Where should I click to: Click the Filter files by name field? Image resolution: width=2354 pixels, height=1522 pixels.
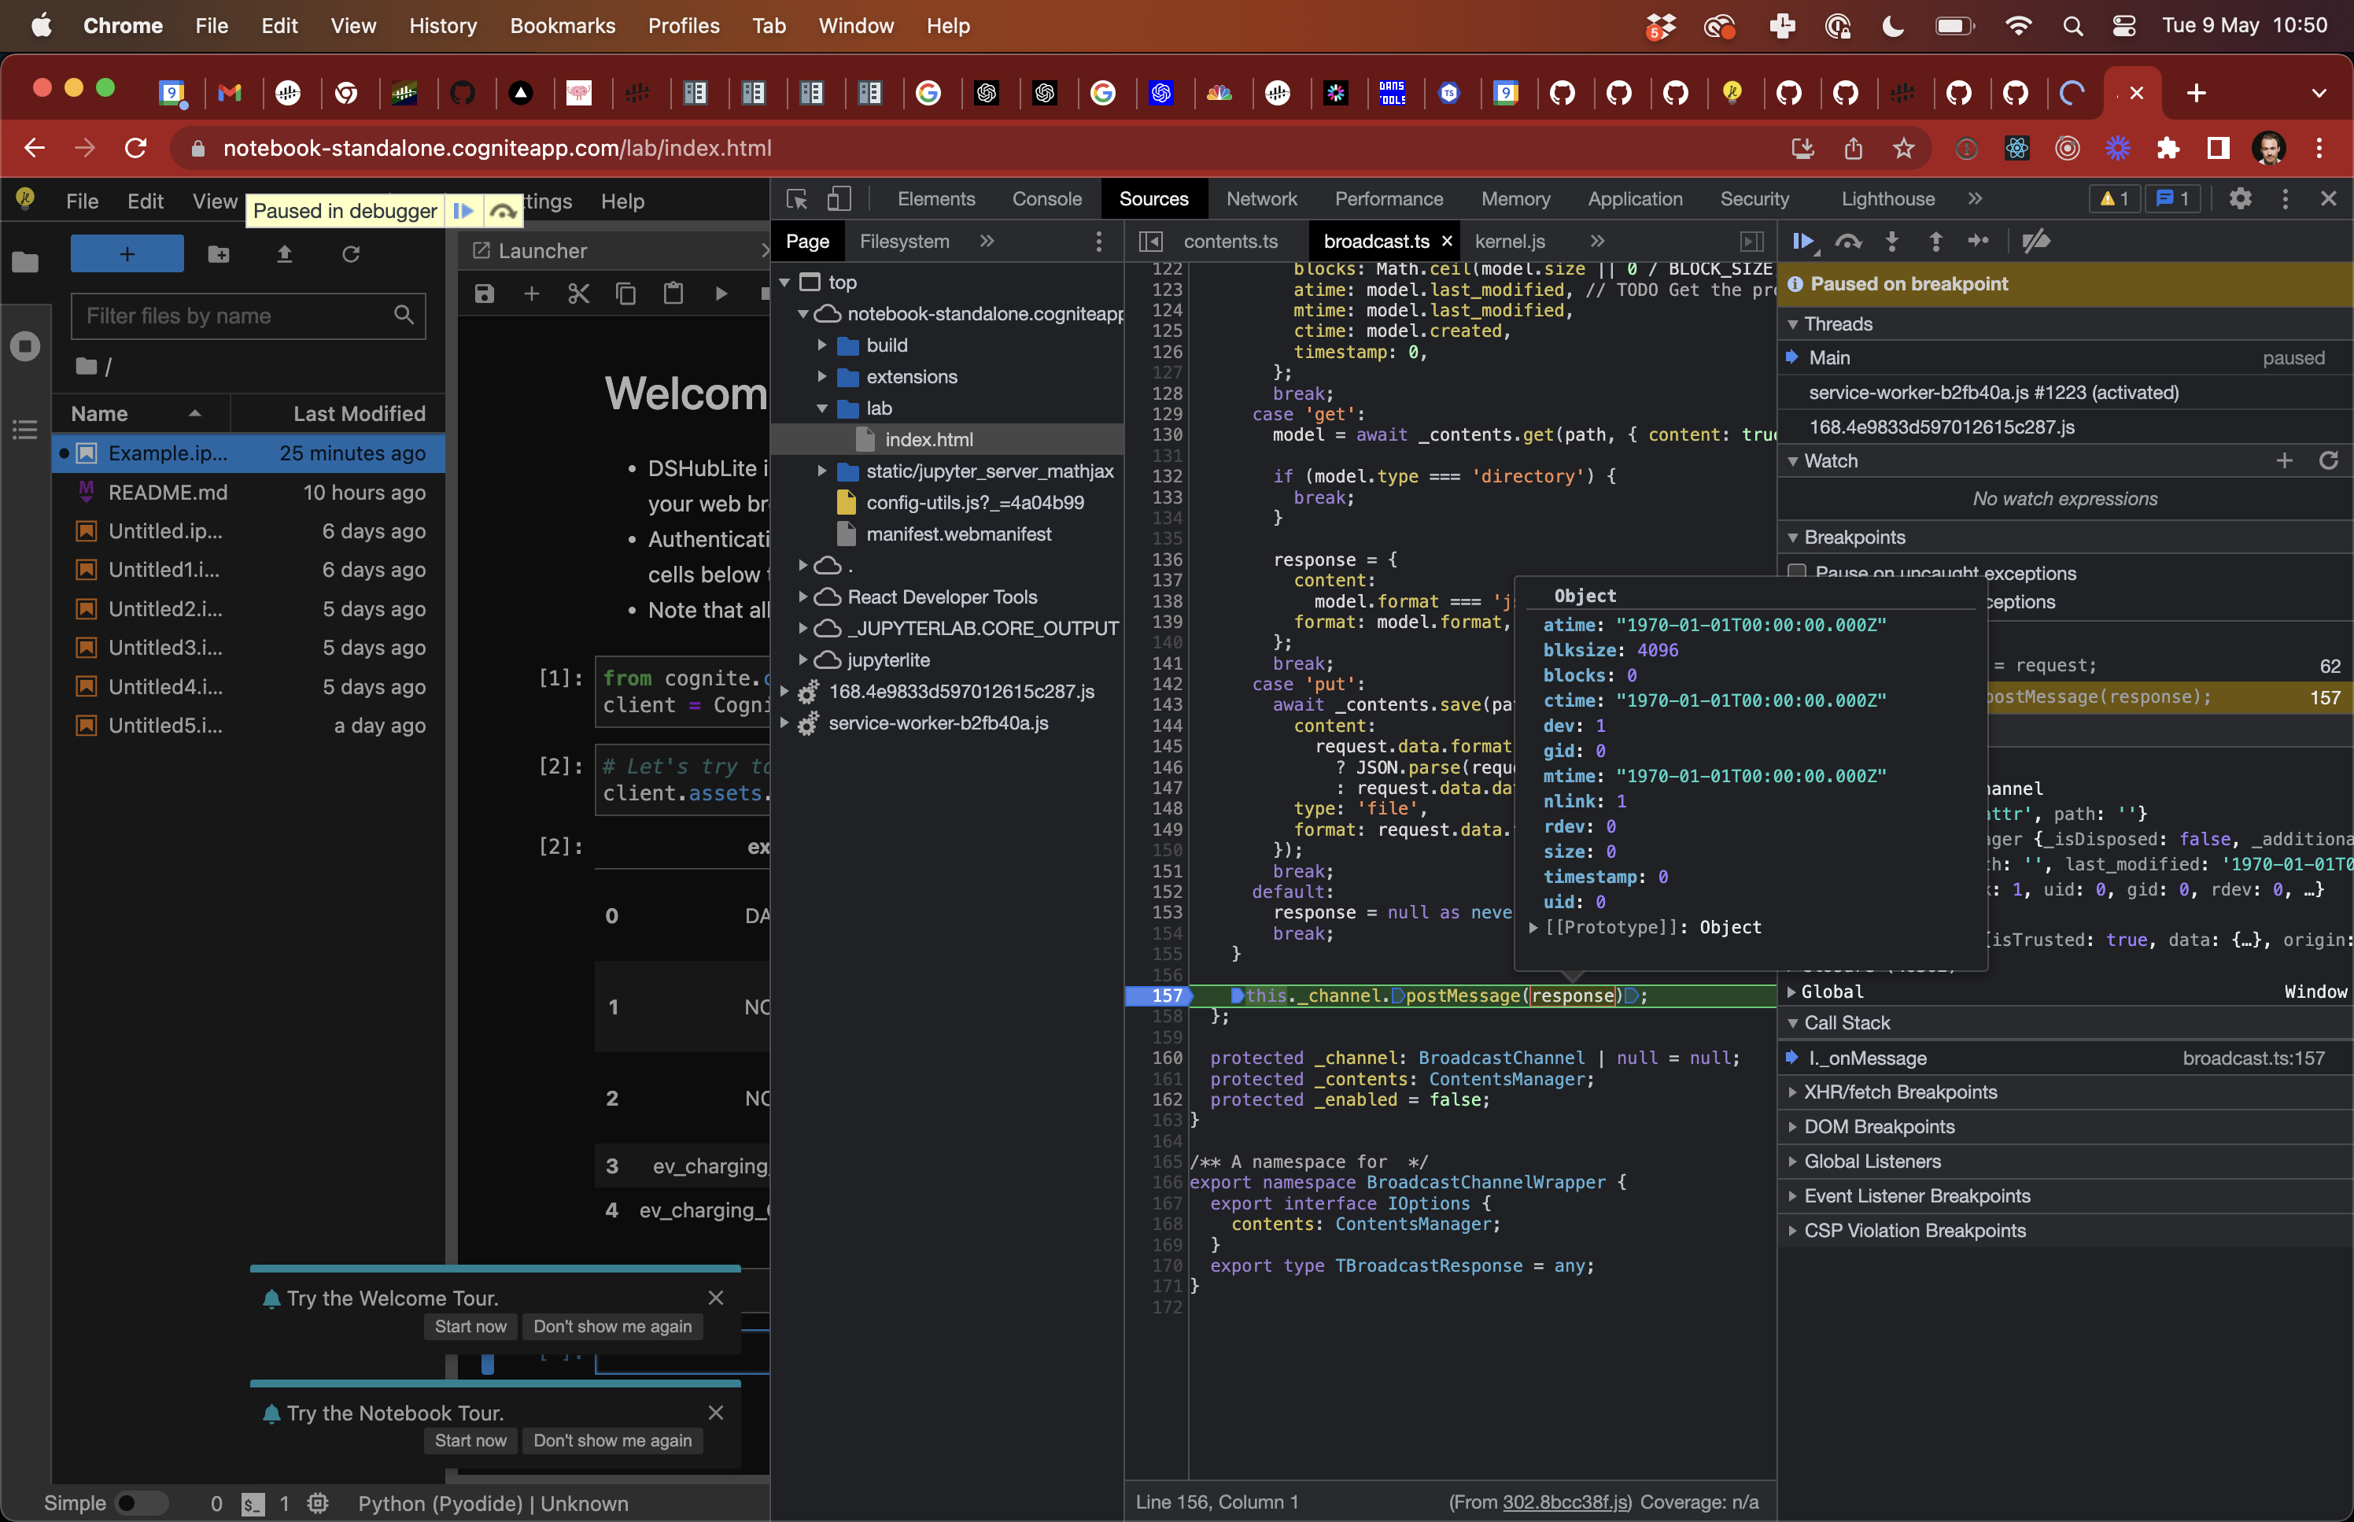[x=237, y=316]
